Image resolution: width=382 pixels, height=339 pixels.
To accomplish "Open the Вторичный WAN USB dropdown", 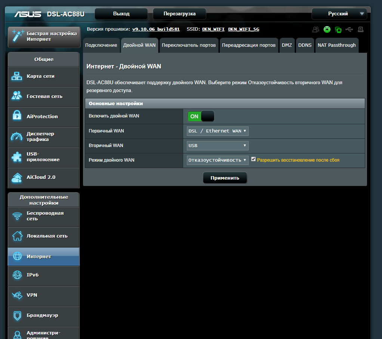I will click(218, 146).
